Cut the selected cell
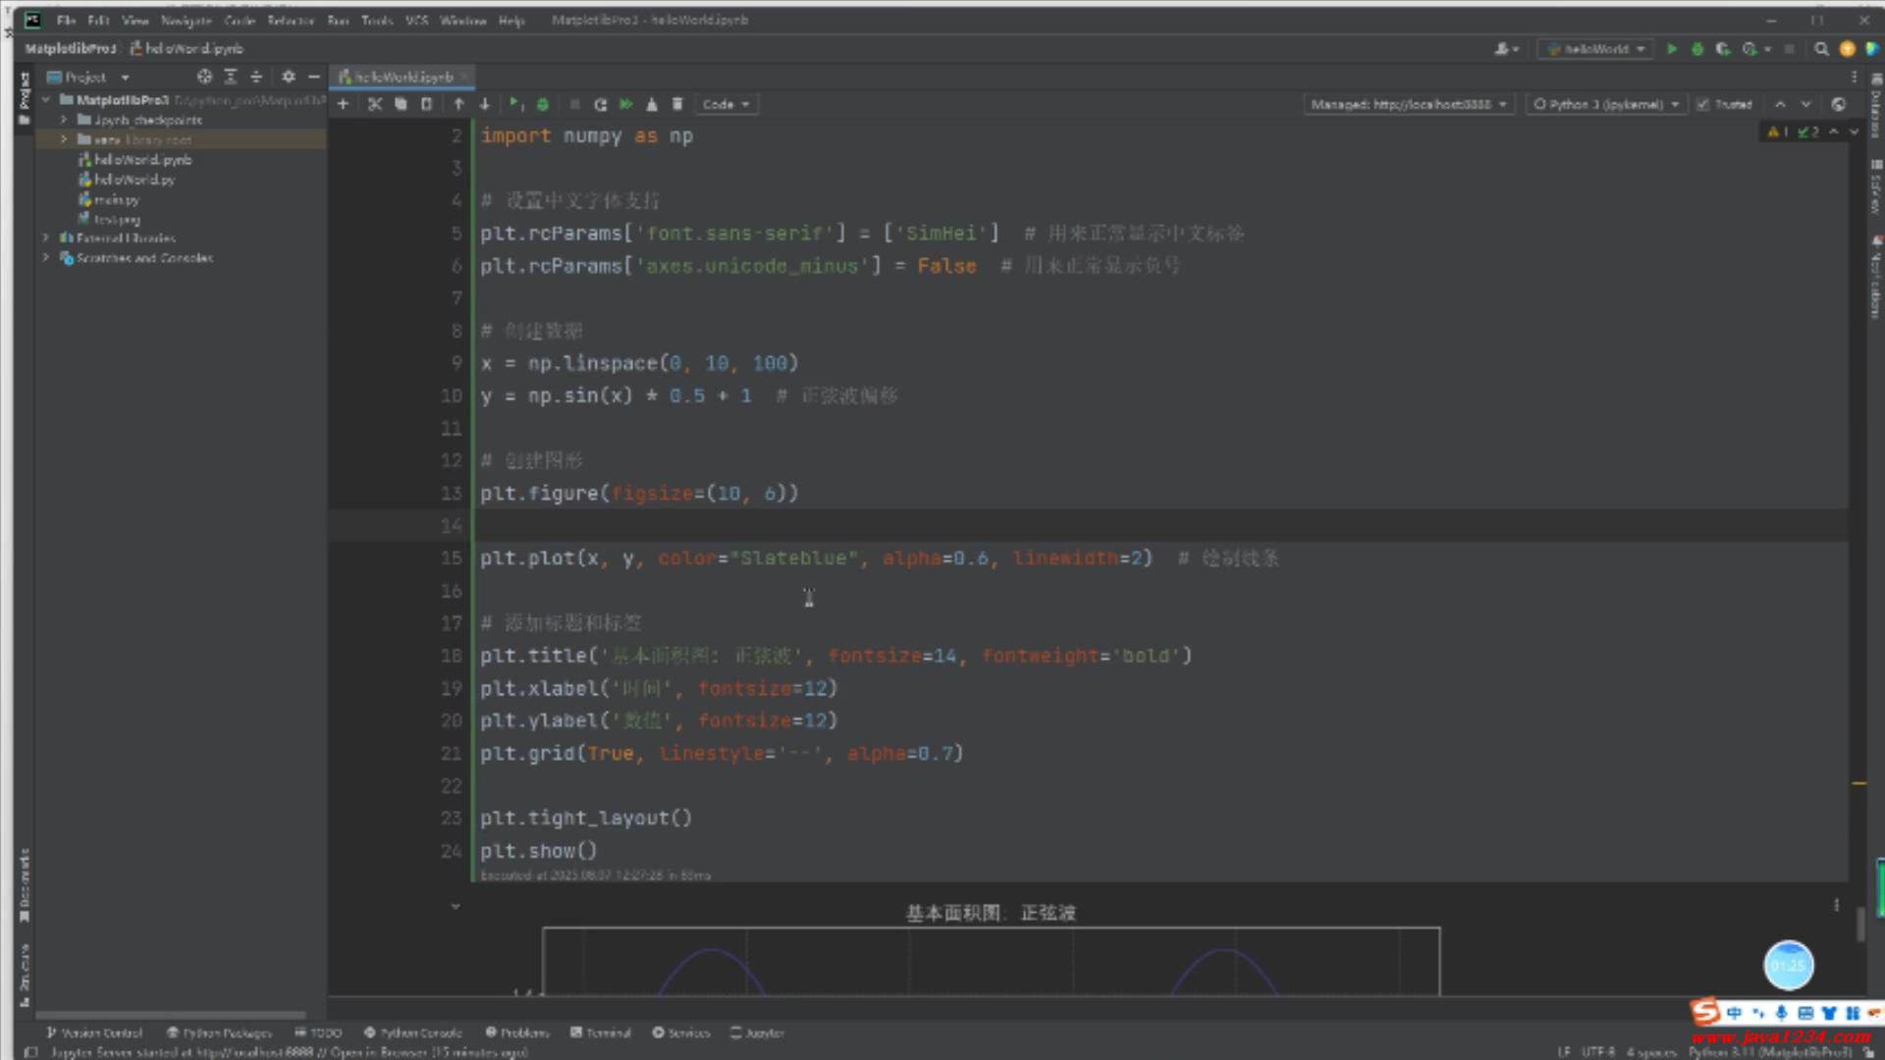This screenshot has height=1060, width=1885. (374, 104)
